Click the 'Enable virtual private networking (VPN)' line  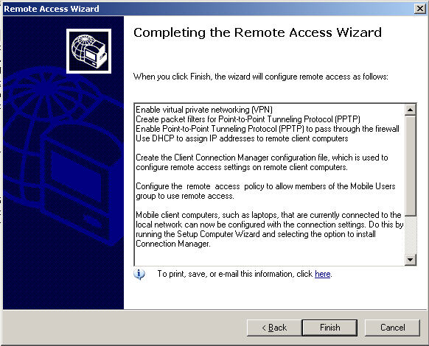[204, 110]
